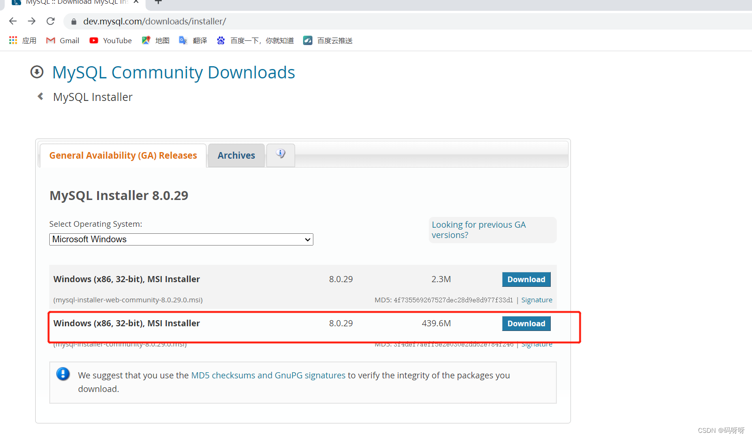
Task: Open the Gmail bookmark
Action: (x=62, y=40)
